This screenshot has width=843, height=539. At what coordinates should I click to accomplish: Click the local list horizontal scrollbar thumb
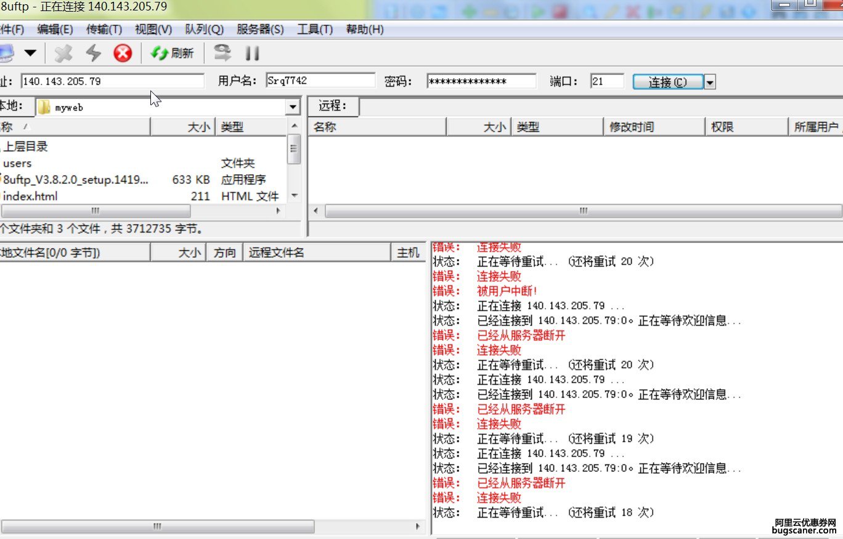coord(96,210)
